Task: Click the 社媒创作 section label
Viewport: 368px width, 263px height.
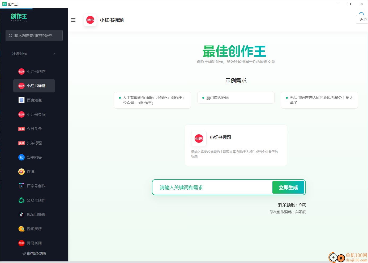Action: click(x=19, y=54)
